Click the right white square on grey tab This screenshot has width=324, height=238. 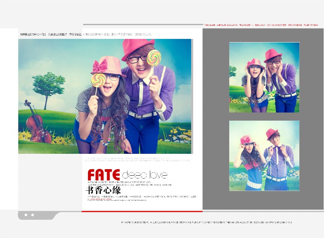point(32,215)
